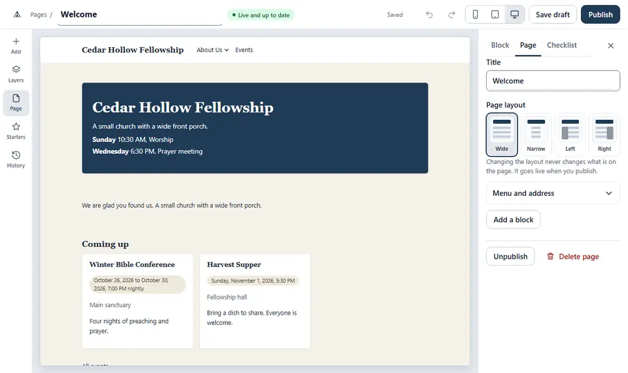Switch to the Checklist tab
This screenshot has height=373, width=628.
tap(561, 45)
